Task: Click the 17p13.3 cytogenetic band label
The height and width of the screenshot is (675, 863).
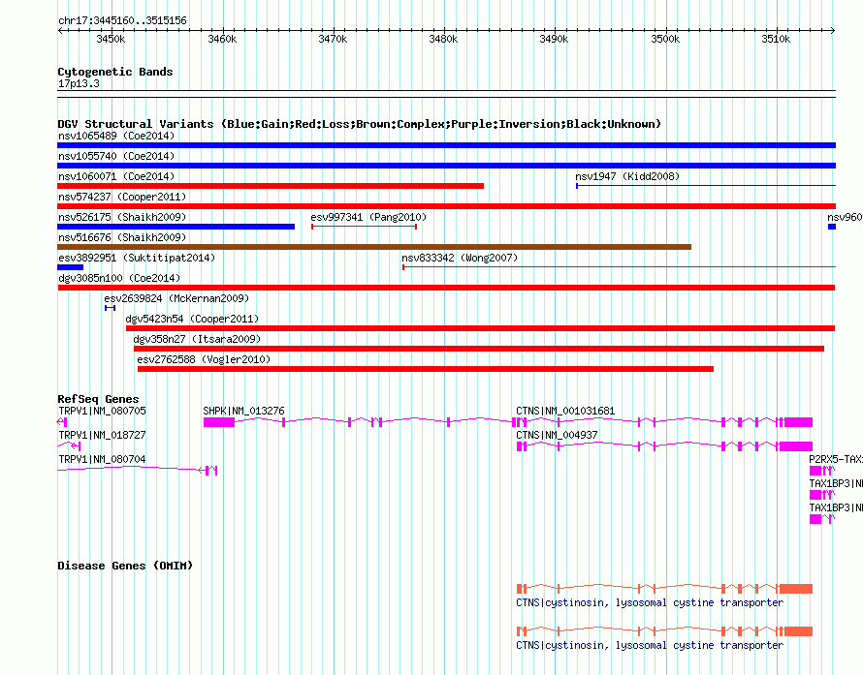Action: click(79, 83)
